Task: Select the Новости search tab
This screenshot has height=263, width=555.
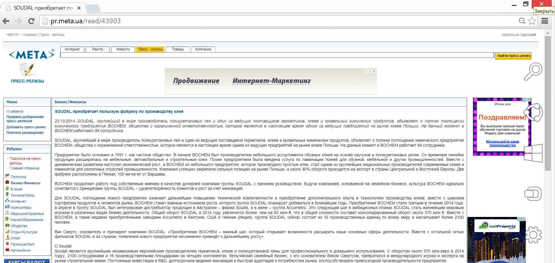Action: coord(123,49)
